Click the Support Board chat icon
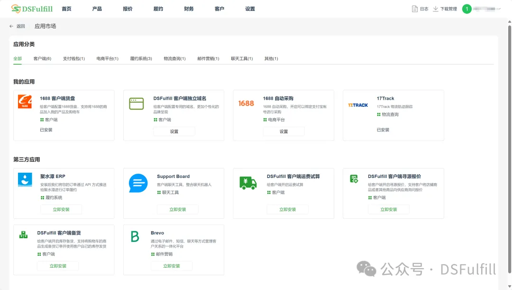 138,183
